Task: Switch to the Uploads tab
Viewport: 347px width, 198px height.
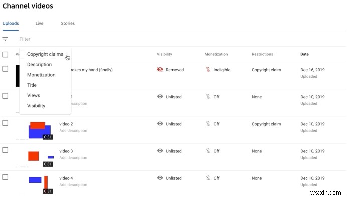Action: coord(11,23)
